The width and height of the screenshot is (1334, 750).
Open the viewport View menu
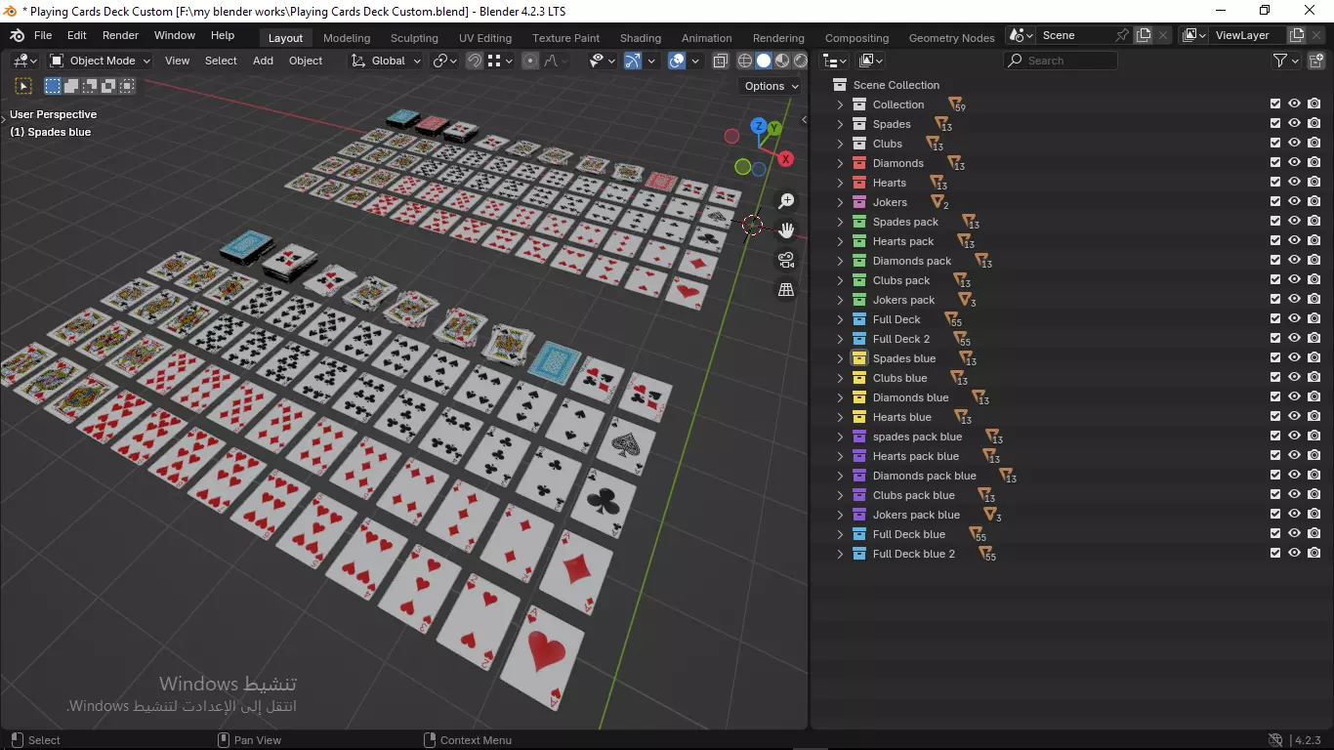pos(178,61)
